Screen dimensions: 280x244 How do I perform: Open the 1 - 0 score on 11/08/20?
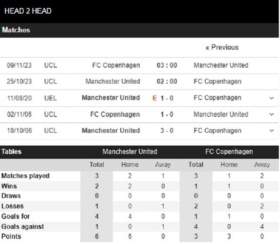point(167,98)
